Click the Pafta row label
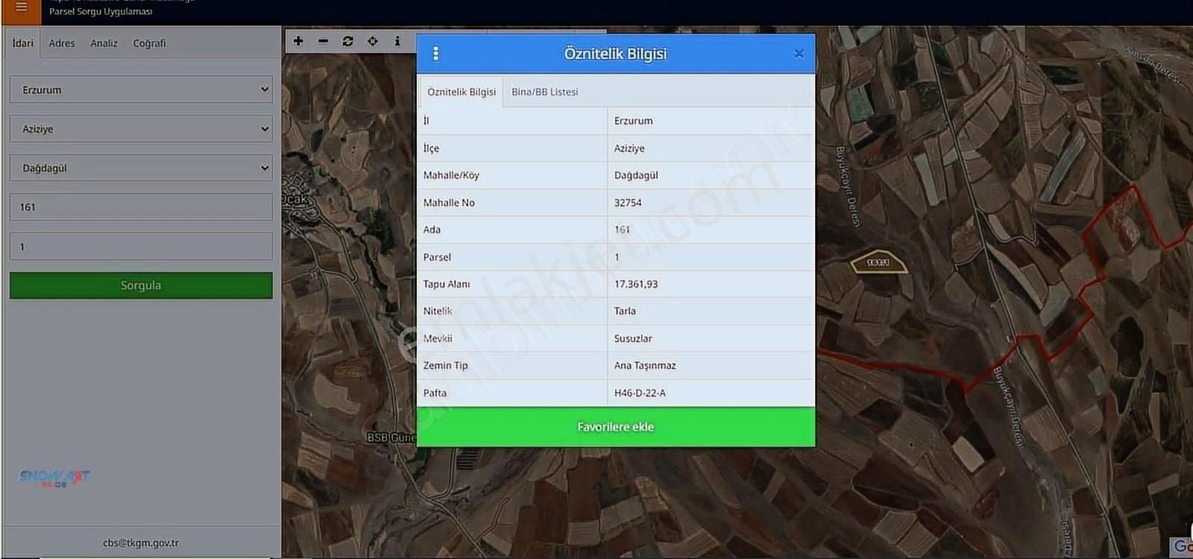This screenshot has height=559, width=1193. click(435, 393)
